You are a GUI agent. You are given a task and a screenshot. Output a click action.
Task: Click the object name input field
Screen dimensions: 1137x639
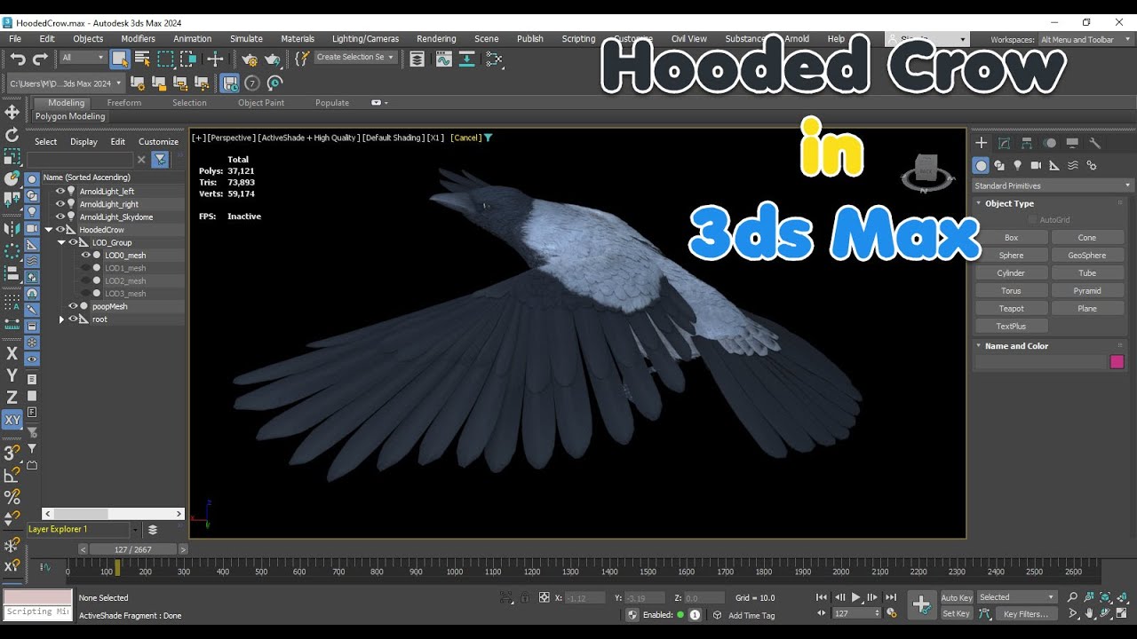[x=1040, y=362]
